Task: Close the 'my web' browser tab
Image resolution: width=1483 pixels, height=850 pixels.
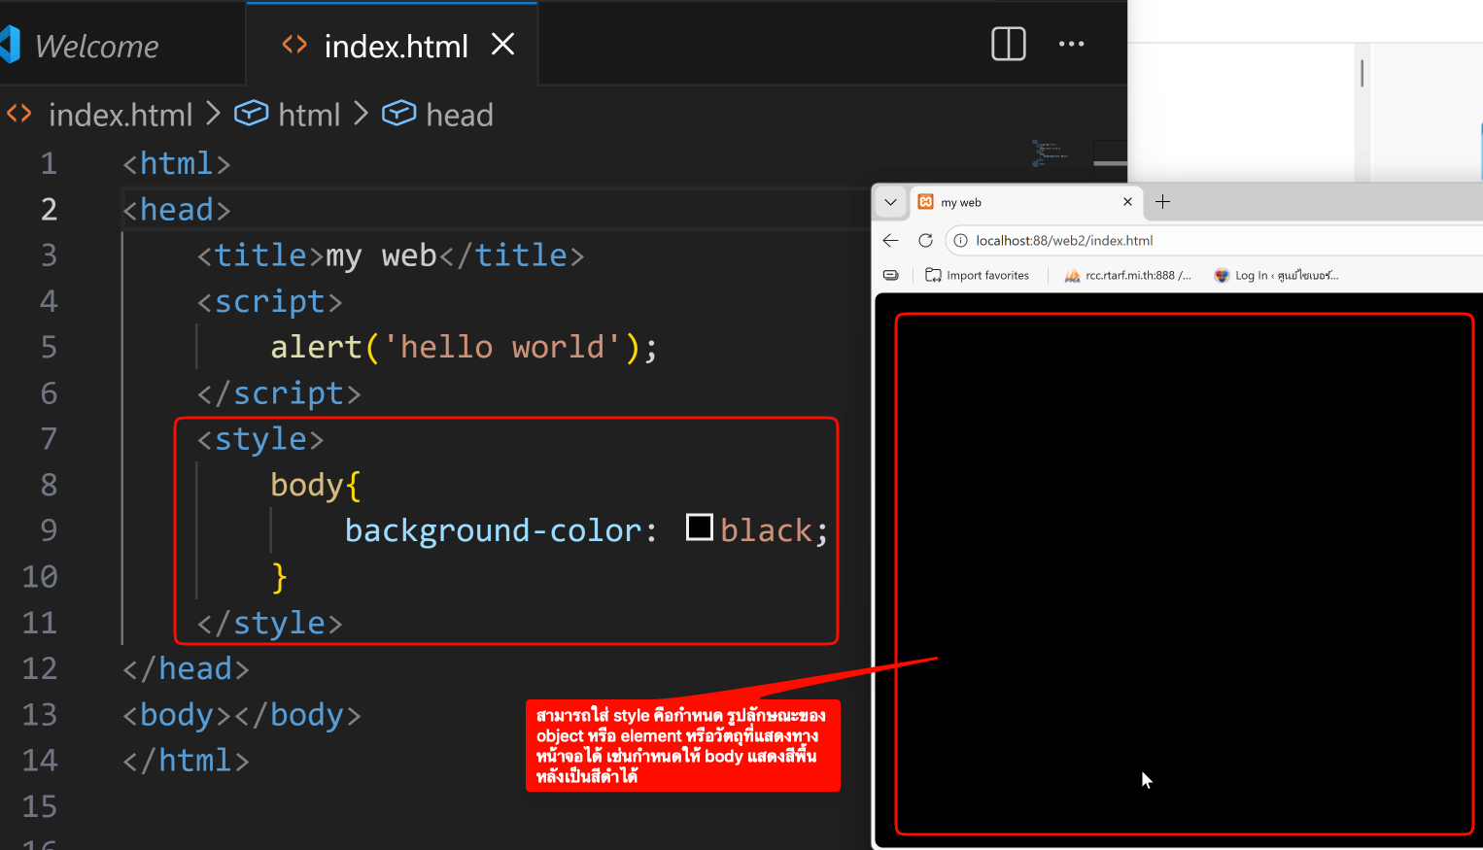Action: tap(1127, 202)
